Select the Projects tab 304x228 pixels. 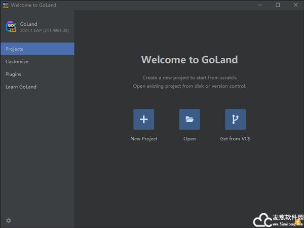point(37,49)
